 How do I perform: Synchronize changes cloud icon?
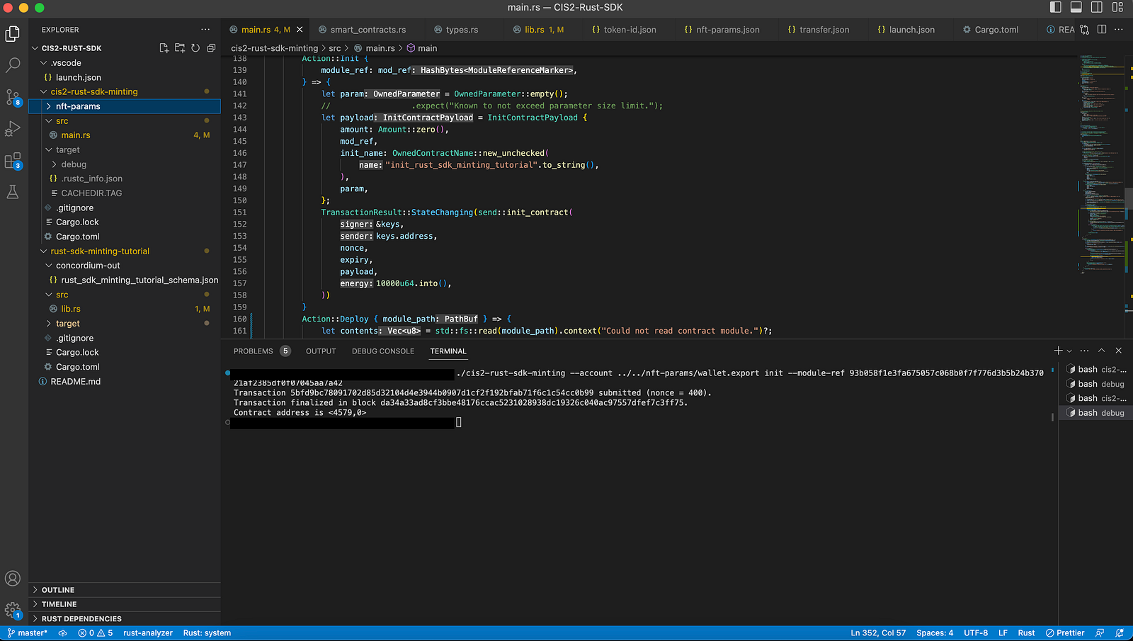(x=63, y=633)
